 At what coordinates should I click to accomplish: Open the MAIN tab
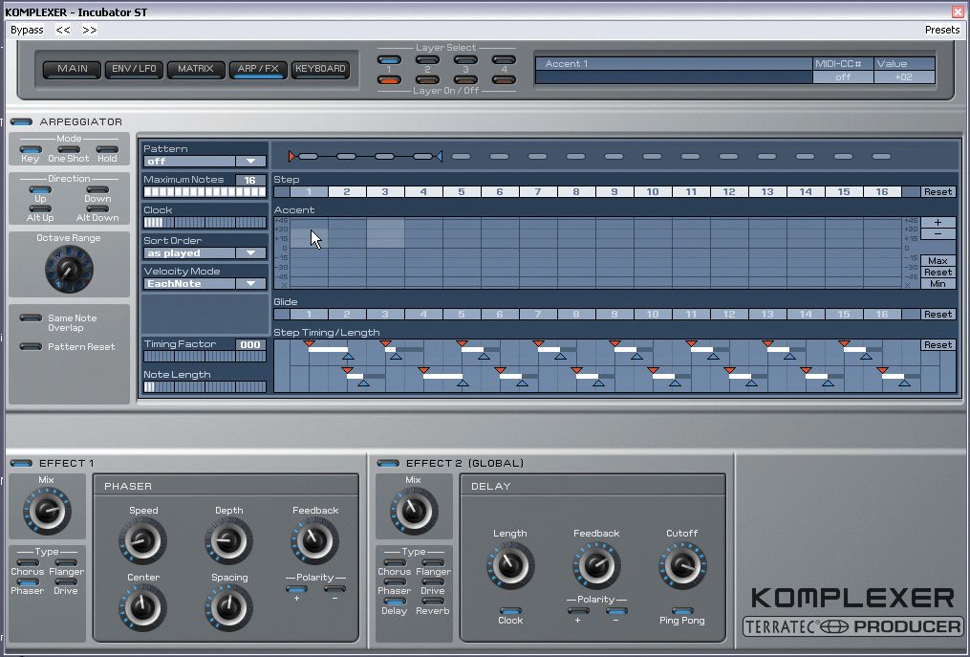click(x=73, y=69)
